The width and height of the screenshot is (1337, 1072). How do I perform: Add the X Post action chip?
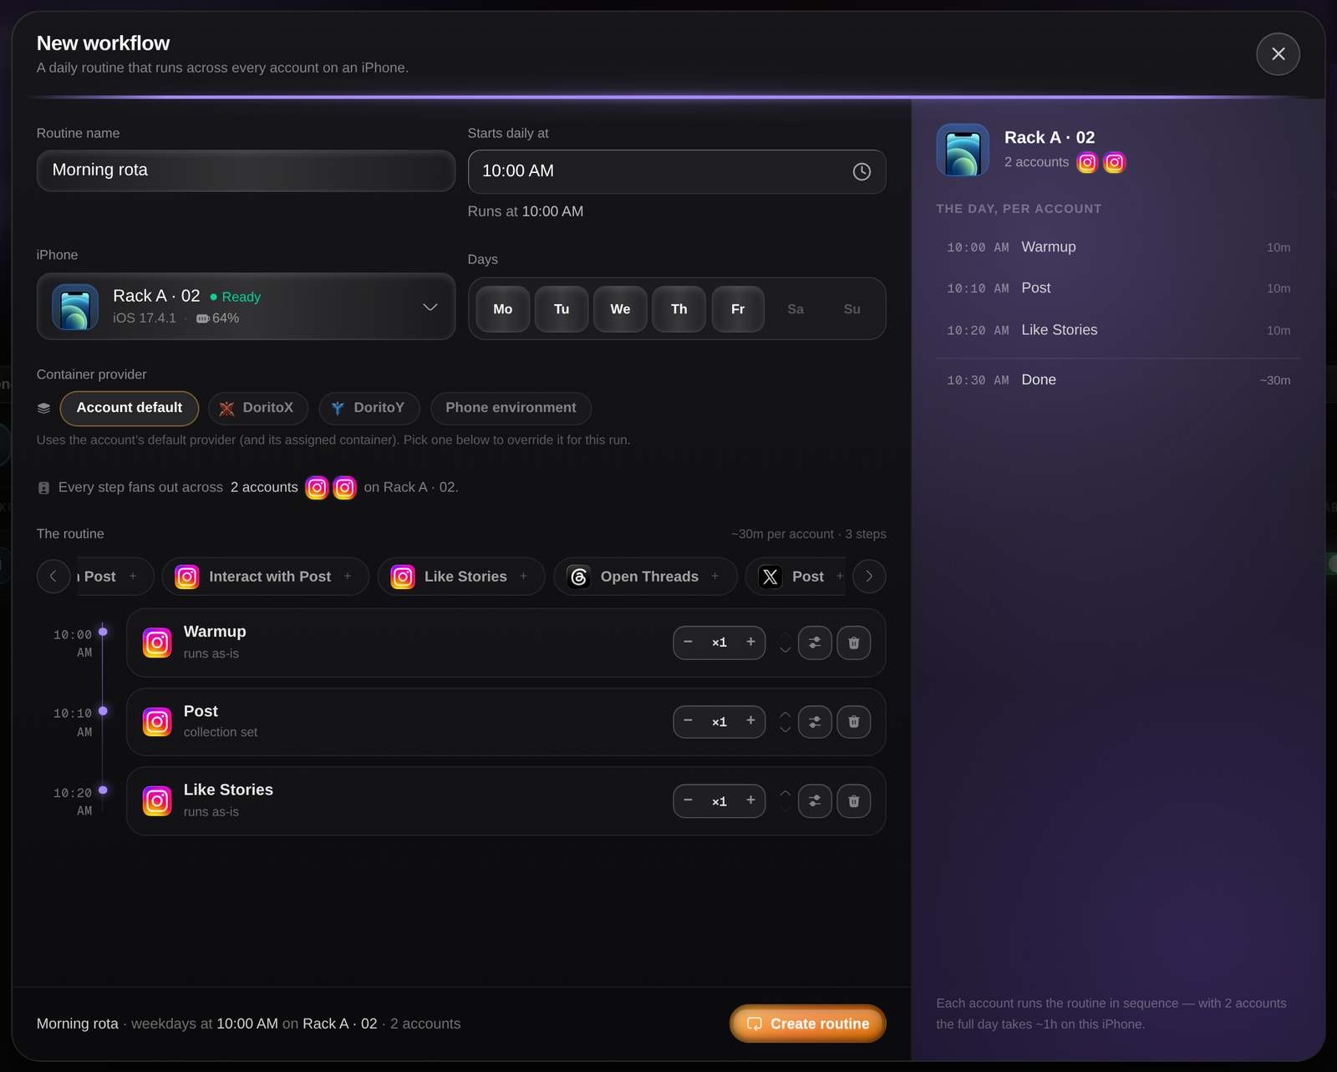point(796,577)
